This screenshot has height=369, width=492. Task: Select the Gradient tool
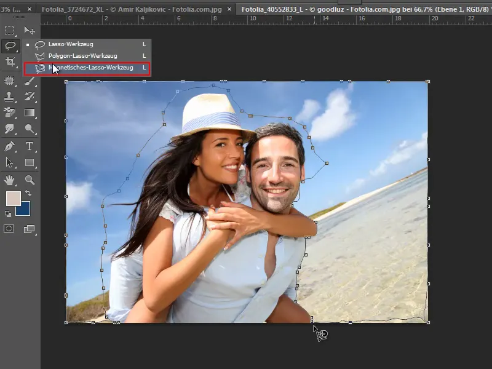coord(29,113)
